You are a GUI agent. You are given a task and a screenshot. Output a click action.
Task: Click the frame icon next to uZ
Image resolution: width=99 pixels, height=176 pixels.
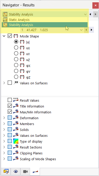click(x=22, y=60)
